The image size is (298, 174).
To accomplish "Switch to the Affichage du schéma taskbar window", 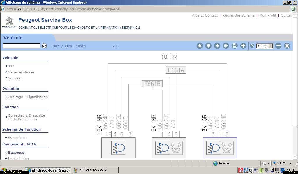I will [48, 170].
